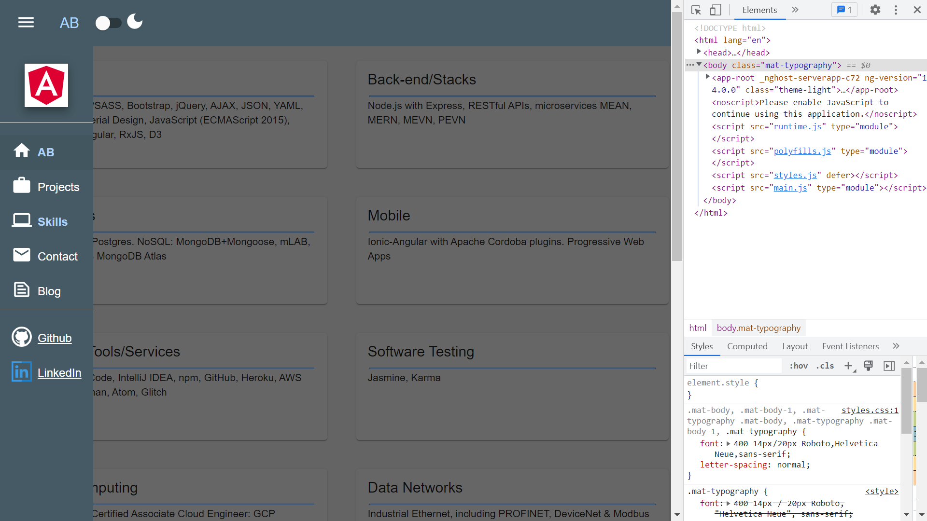Screen dimensions: 927x521
Task: Click the GitHub octocat icon
Action: click(x=22, y=337)
